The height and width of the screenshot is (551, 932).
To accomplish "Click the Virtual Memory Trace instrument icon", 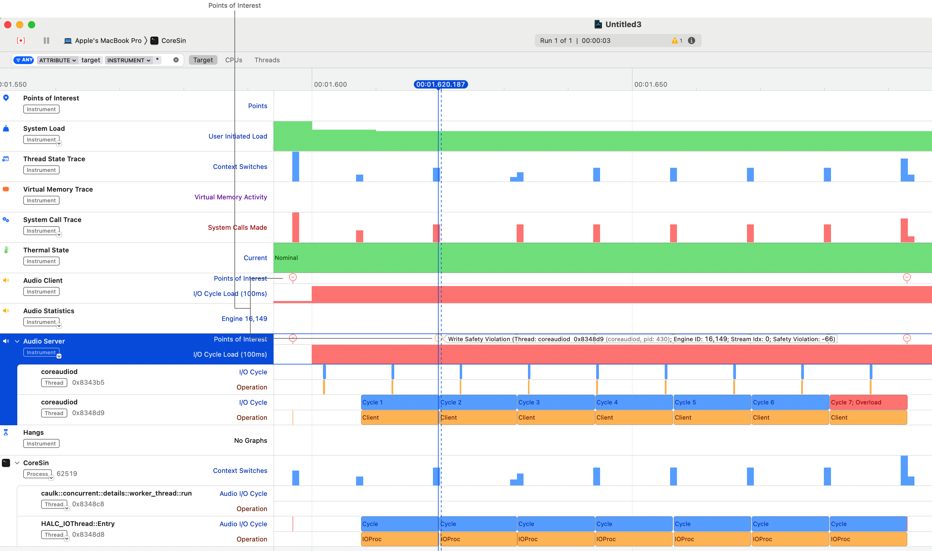I will pyautogui.click(x=6, y=189).
